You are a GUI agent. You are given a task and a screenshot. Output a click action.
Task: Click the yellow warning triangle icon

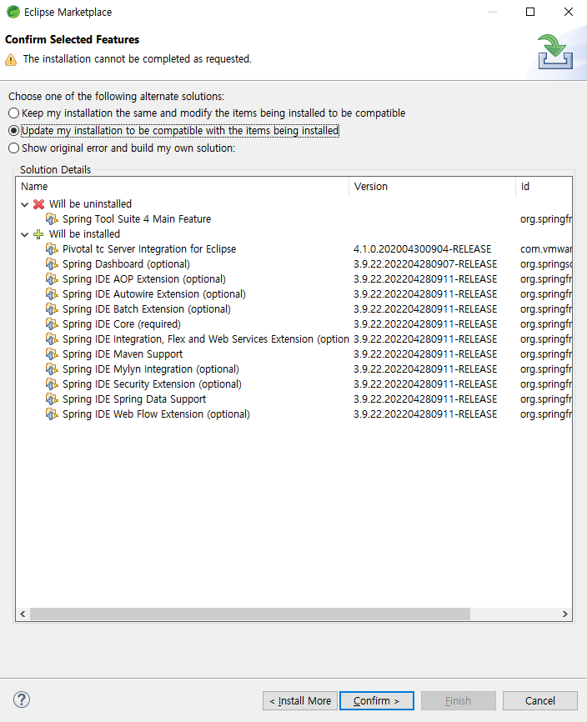coord(11,60)
